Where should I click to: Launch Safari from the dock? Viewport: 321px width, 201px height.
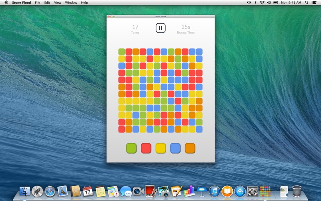click(x=50, y=191)
